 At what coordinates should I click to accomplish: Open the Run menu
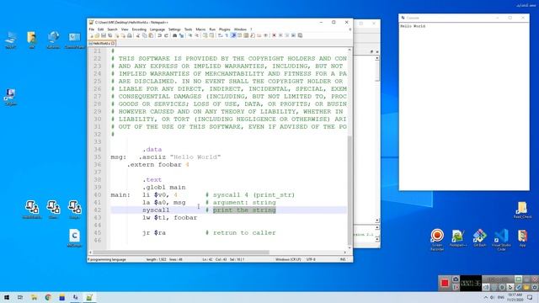click(x=212, y=29)
